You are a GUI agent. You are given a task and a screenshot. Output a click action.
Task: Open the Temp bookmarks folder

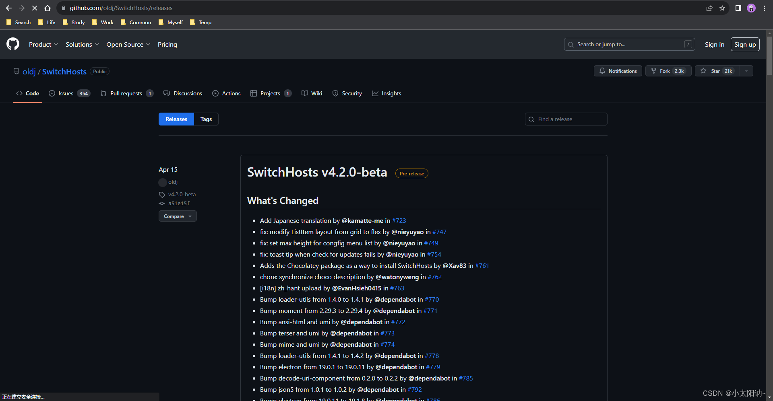pos(200,23)
